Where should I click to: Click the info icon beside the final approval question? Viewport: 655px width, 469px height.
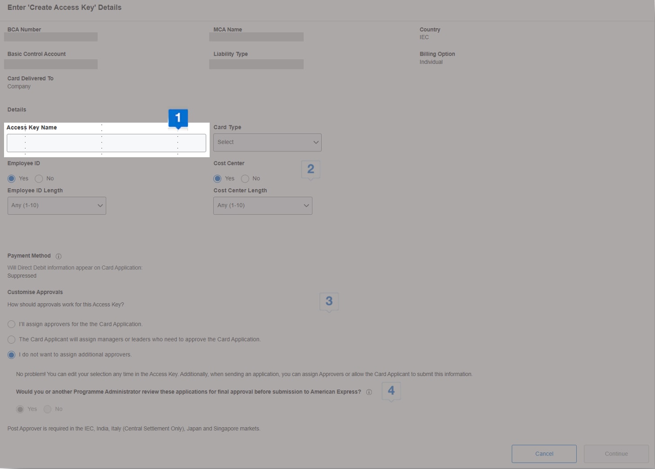(x=369, y=392)
